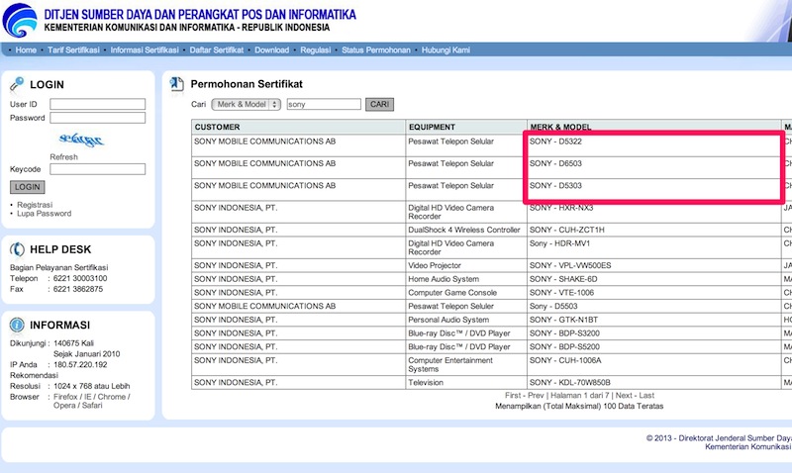The width and height of the screenshot is (792, 473).
Task: Go to Next page of results
Action: coord(624,396)
